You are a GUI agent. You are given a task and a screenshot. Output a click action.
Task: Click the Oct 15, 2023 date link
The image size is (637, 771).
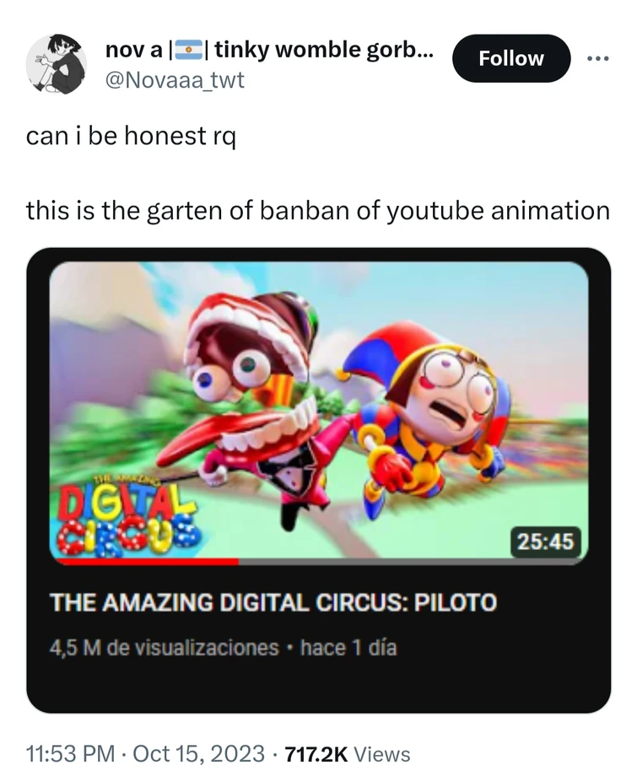pos(199,753)
